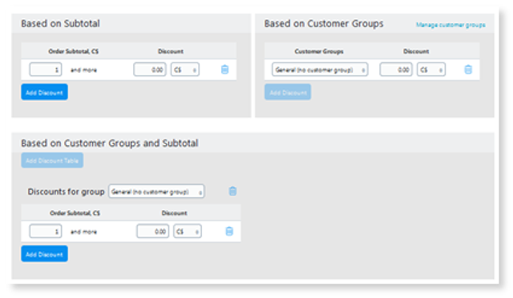The image size is (513, 298).
Task: Open currency dropdown in Based on Subtotal
Action: point(185,70)
